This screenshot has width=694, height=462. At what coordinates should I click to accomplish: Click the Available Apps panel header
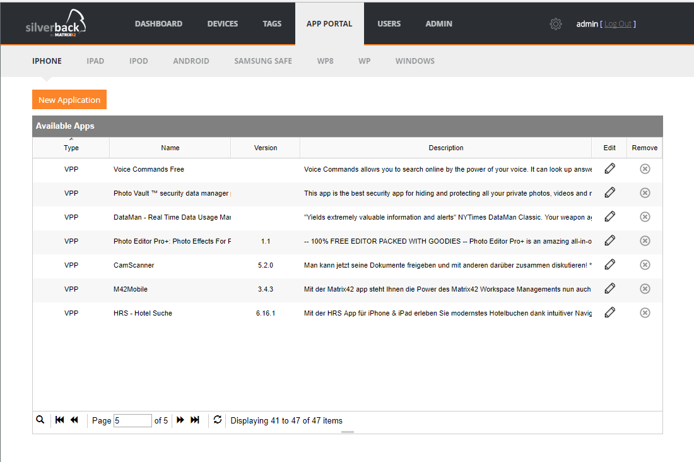pos(348,126)
